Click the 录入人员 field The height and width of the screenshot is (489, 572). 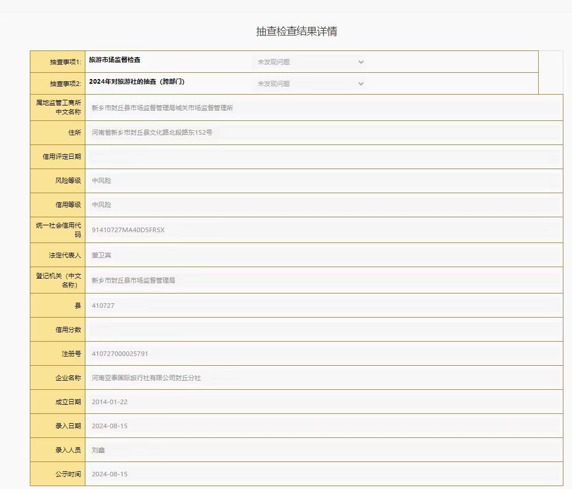(324, 450)
